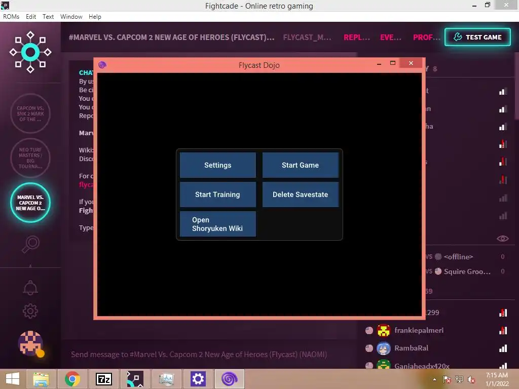Click Settings in Flycast Dojo
Viewport: 519px width, 389px height.
(x=218, y=165)
